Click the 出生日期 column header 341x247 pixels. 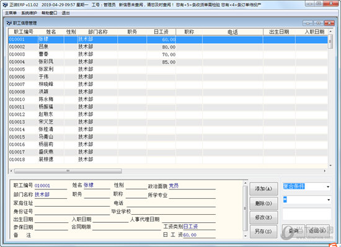[x=279, y=32]
